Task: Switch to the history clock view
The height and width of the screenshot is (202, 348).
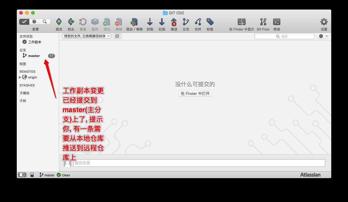Action: pyautogui.click(x=34, y=22)
